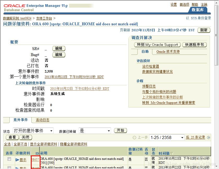
Task: Click 隐藏全部详细资料 link
Action: pyautogui.click(x=74, y=144)
